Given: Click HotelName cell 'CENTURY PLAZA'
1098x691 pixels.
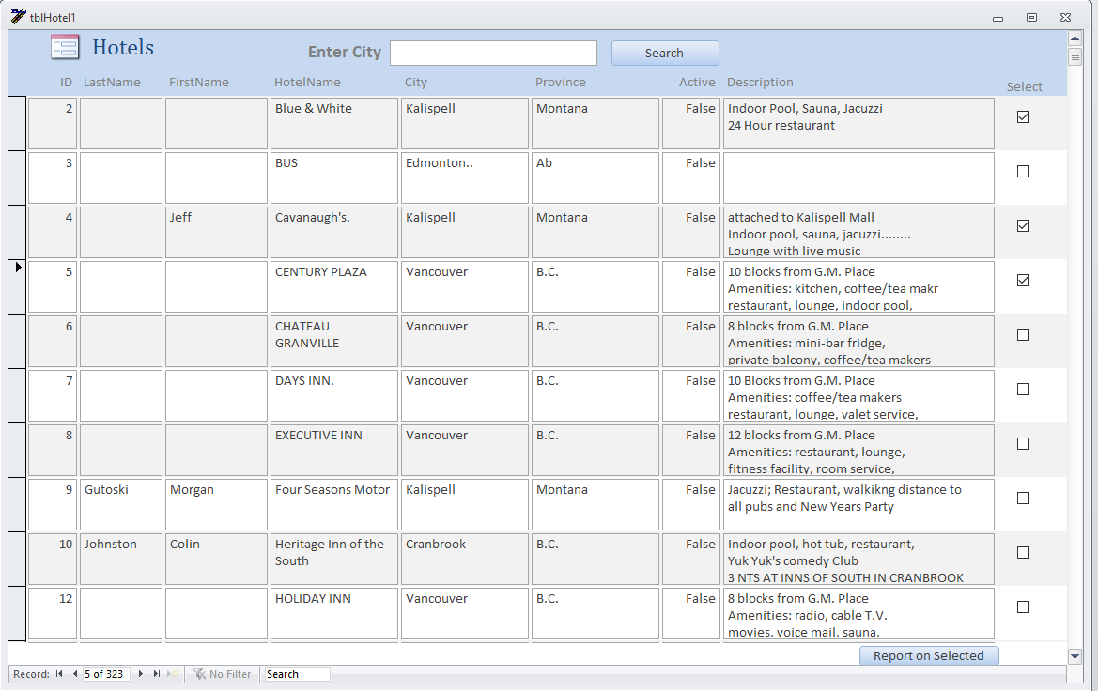Looking at the screenshot, I should click(x=334, y=286).
